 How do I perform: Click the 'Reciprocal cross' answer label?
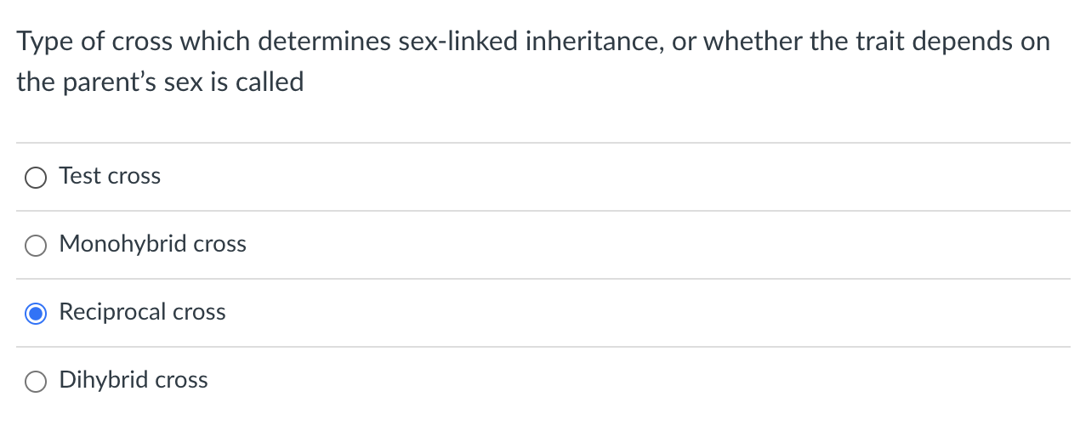[143, 312]
